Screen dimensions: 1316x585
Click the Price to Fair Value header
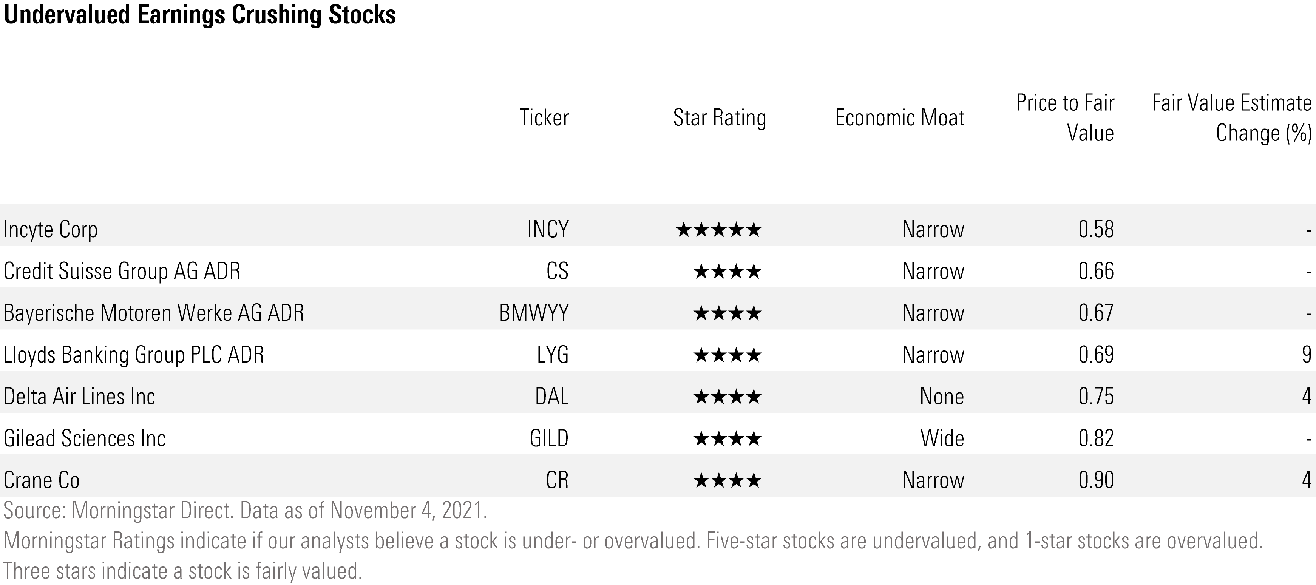[1065, 118]
